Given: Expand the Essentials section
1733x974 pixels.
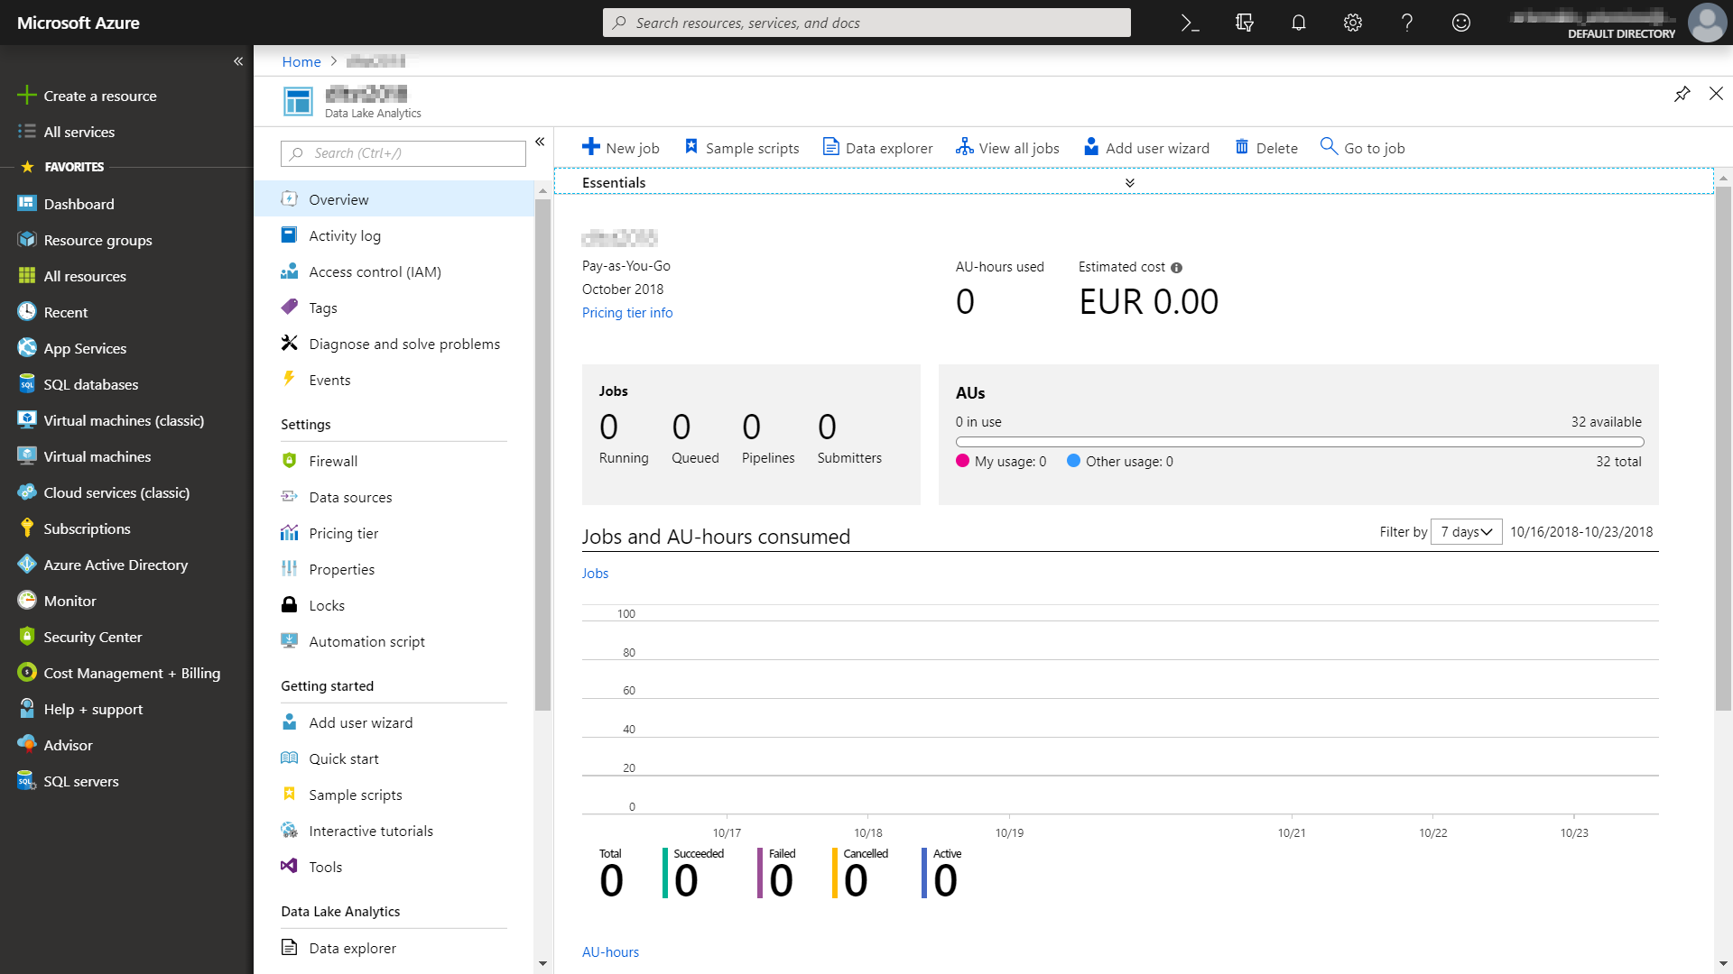Looking at the screenshot, I should [x=1129, y=182].
